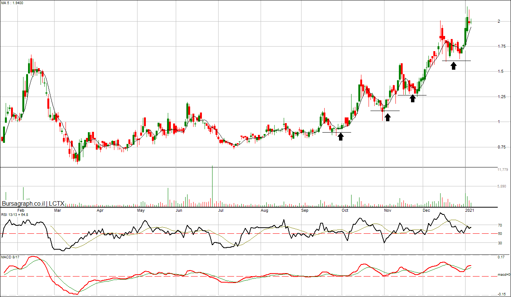Click the 2021 label on the time axis
Viewport: 511px width, 297px height.
(x=469, y=210)
